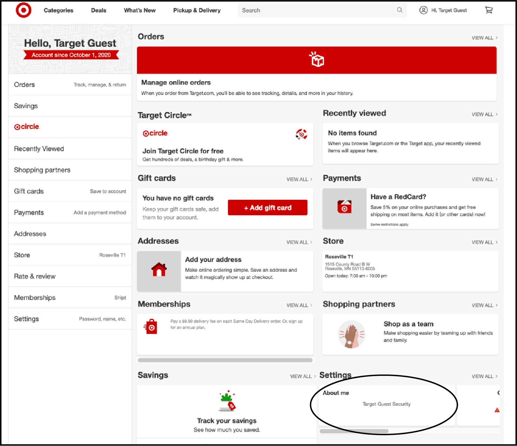Select Memberships in the sidebar

click(x=70, y=298)
